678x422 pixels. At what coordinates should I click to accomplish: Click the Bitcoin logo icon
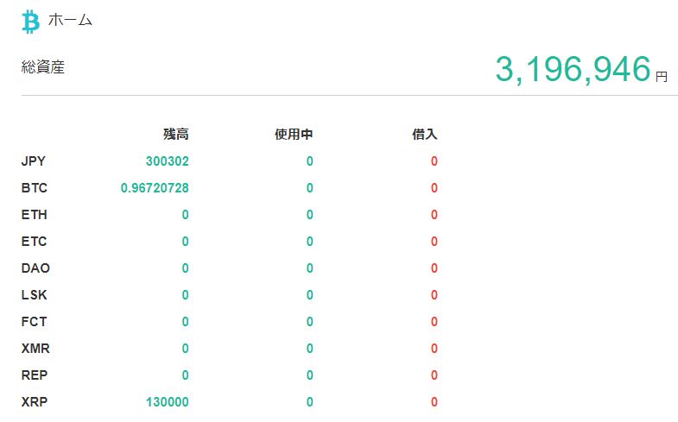(x=31, y=22)
